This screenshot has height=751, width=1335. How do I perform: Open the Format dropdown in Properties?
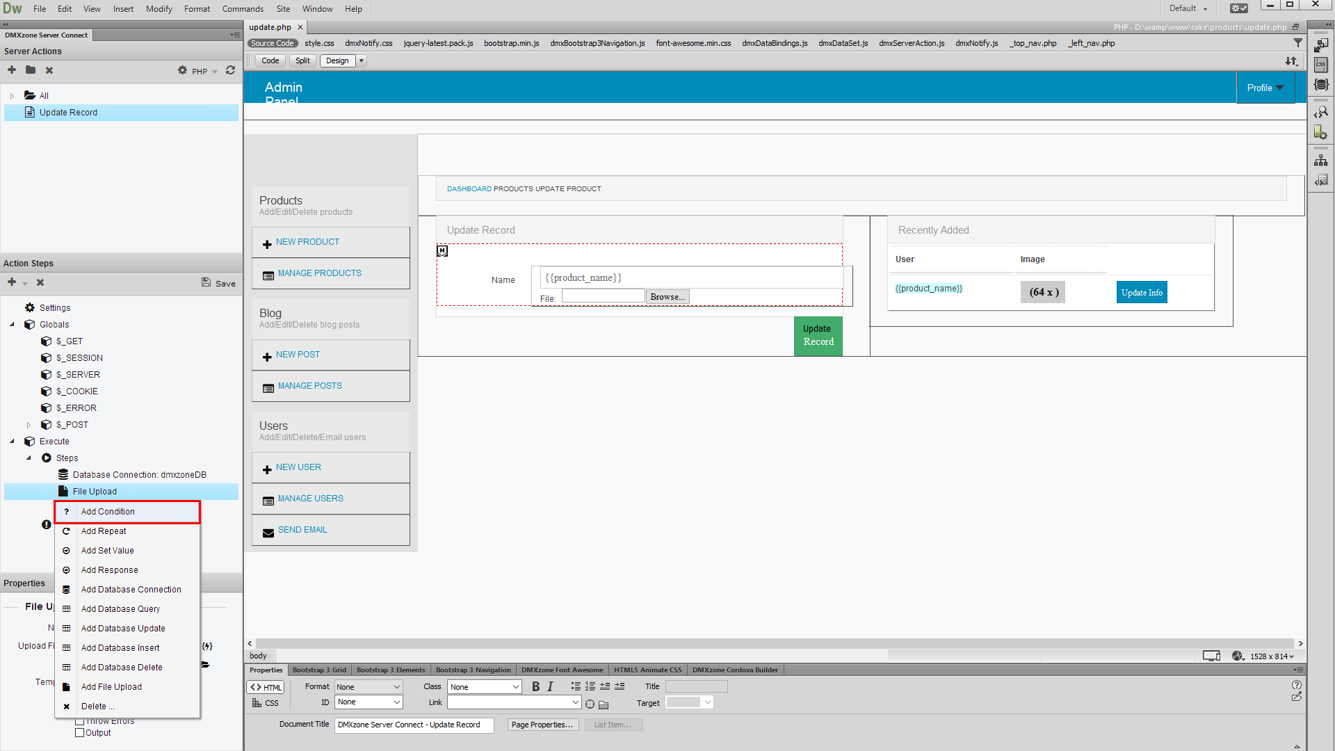pyautogui.click(x=366, y=686)
